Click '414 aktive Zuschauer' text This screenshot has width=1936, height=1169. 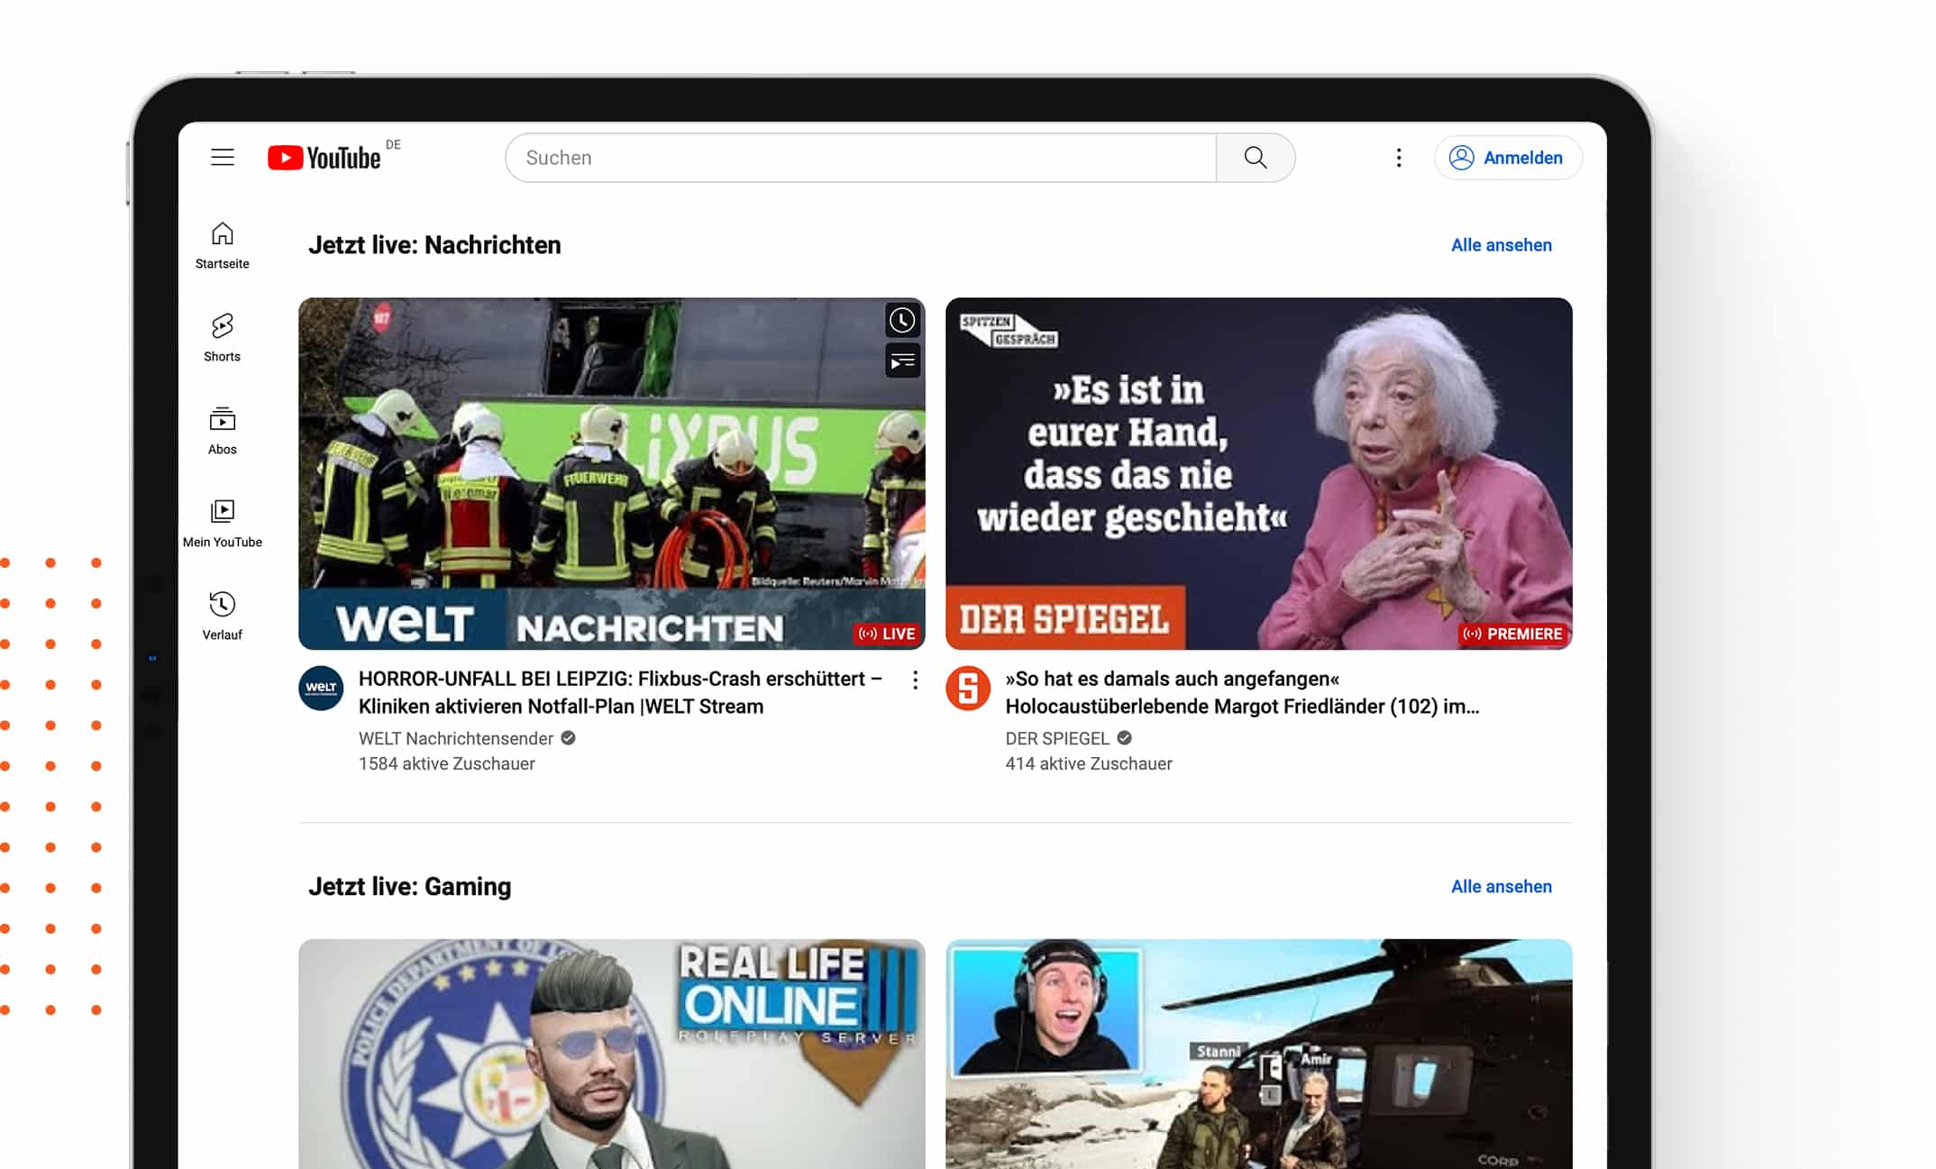pos(1089,763)
